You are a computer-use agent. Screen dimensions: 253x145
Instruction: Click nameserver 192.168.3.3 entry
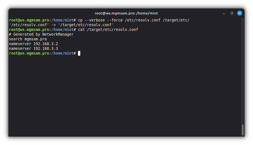[33, 49]
